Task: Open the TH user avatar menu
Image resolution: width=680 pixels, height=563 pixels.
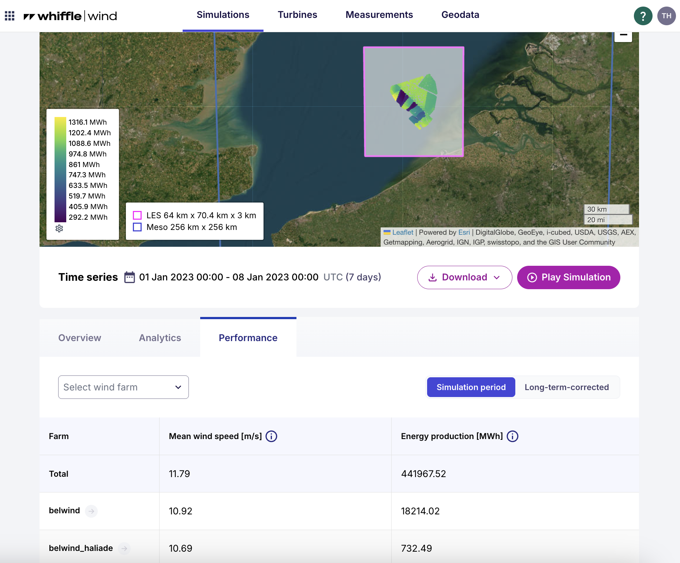Action: coord(666,16)
